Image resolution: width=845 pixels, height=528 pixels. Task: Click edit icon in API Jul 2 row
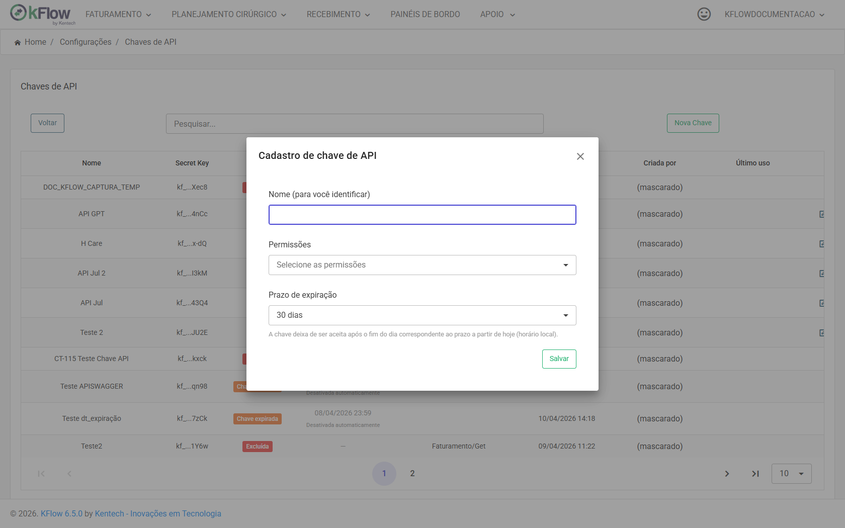tap(822, 274)
